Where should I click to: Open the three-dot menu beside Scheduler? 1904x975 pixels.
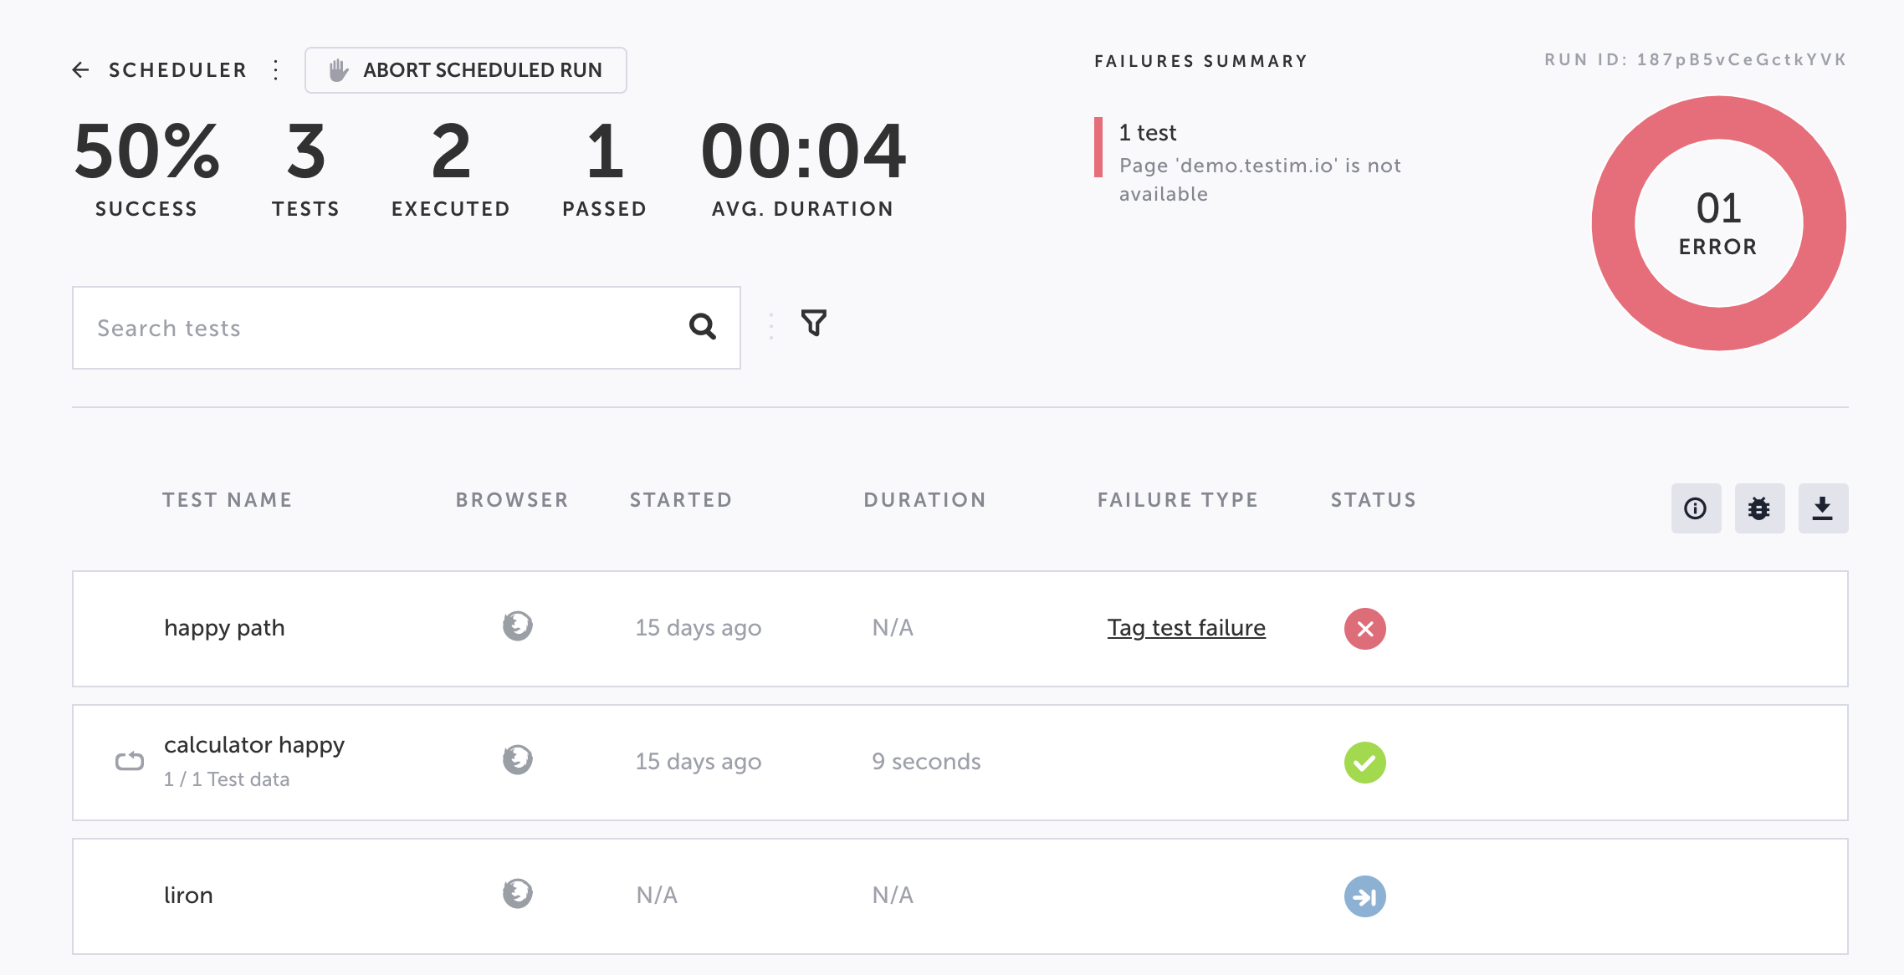point(276,70)
